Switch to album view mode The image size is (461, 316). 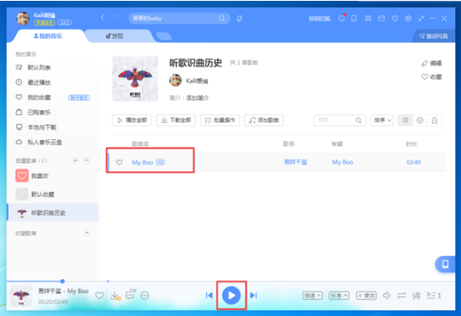point(420,120)
